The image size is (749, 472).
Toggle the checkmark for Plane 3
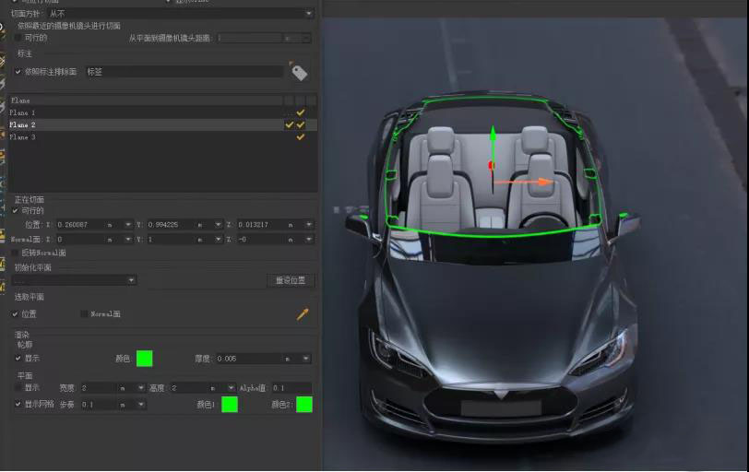[x=301, y=136]
